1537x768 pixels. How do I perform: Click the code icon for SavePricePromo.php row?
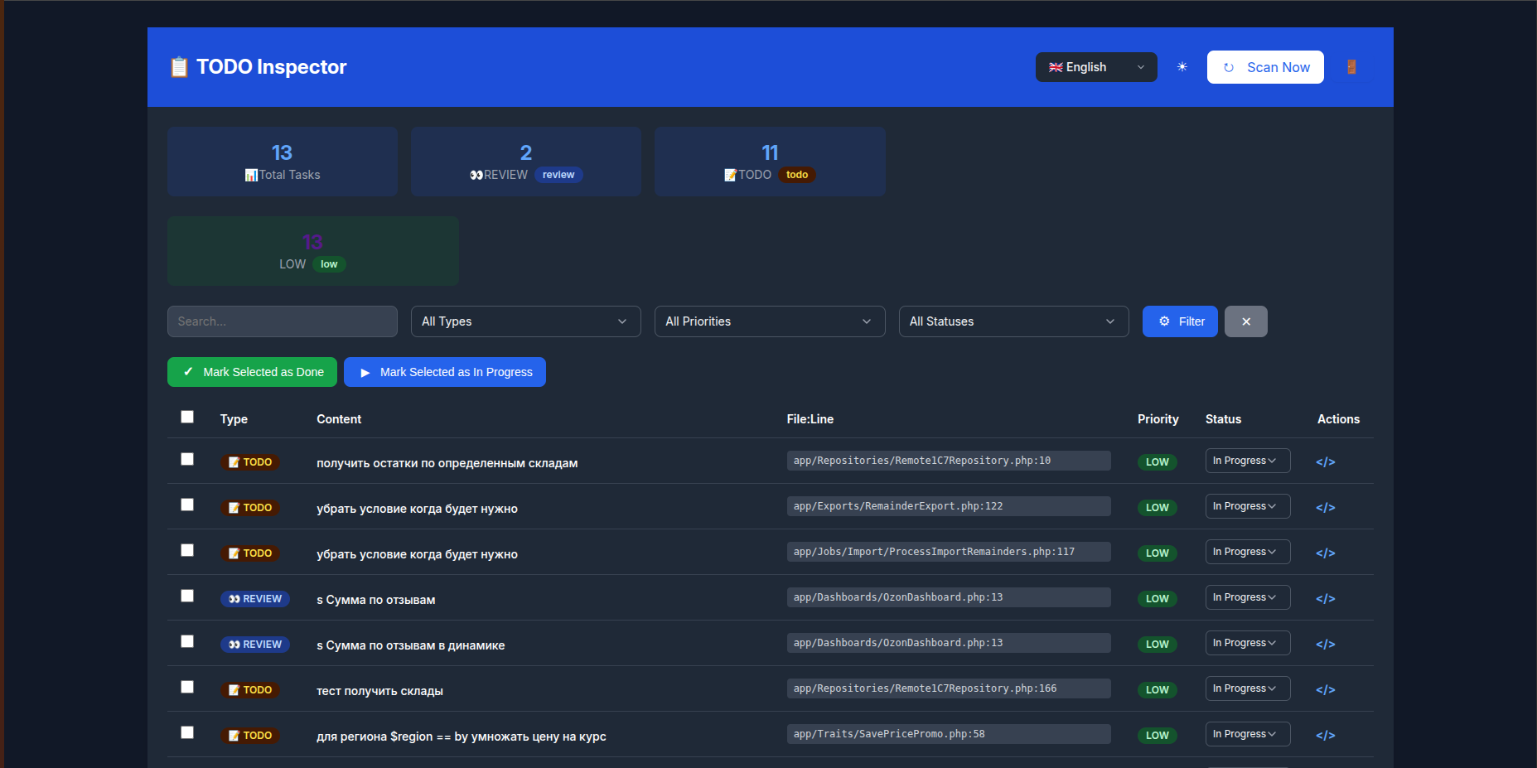coord(1324,734)
